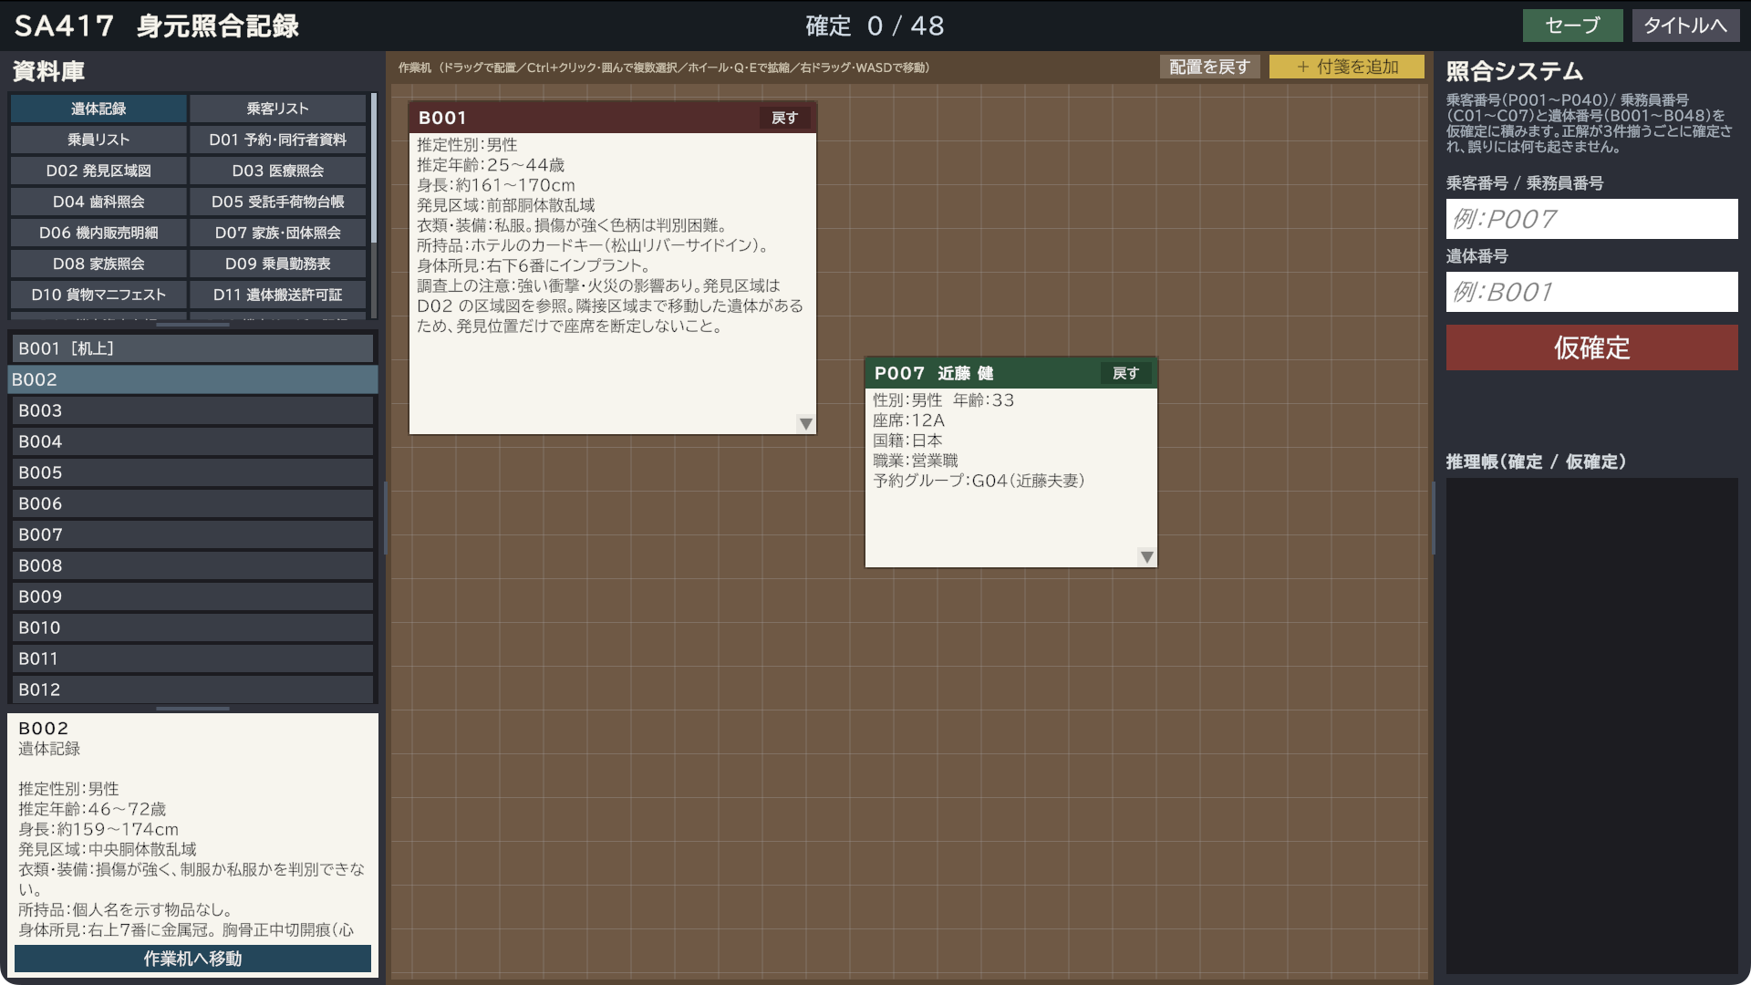Focus the 乗客番号 / 乗務員番号 input field
This screenshot has width=1751, height=985.
(1591, 219)
